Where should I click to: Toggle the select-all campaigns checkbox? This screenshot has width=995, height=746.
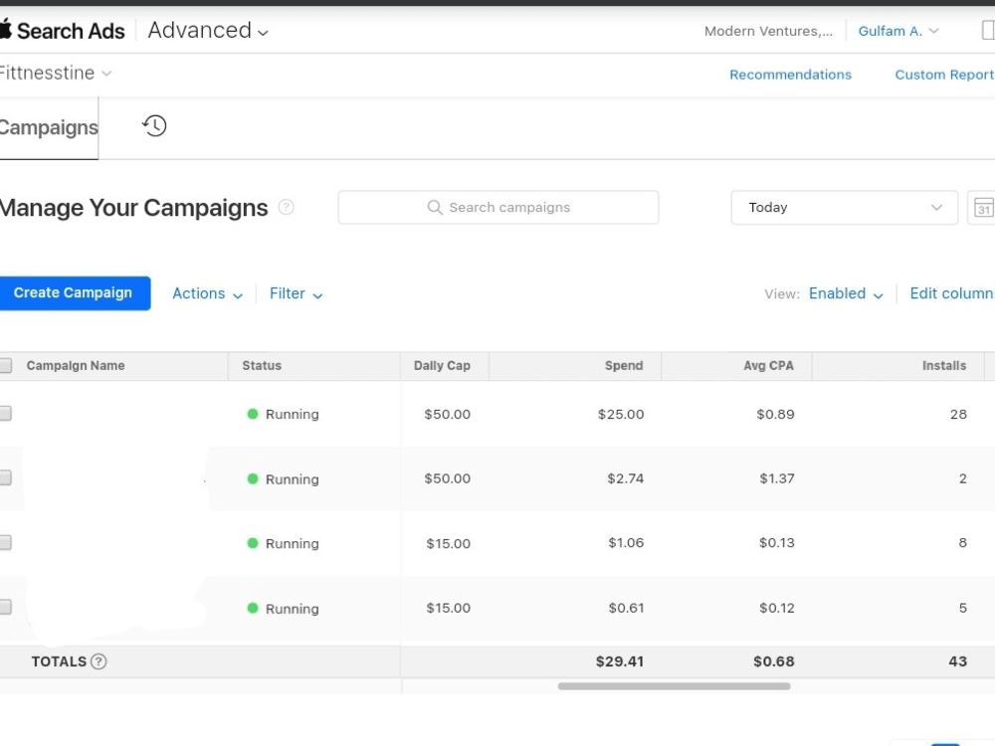coord(5,365)
